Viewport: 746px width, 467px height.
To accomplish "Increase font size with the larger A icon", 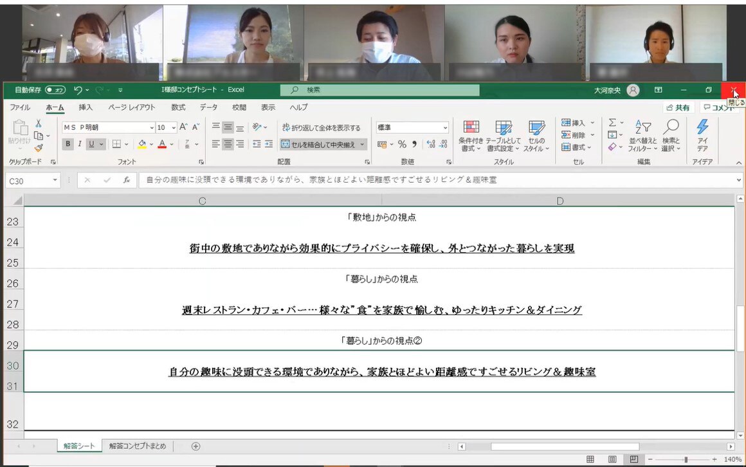I will [x=183, y=127].
